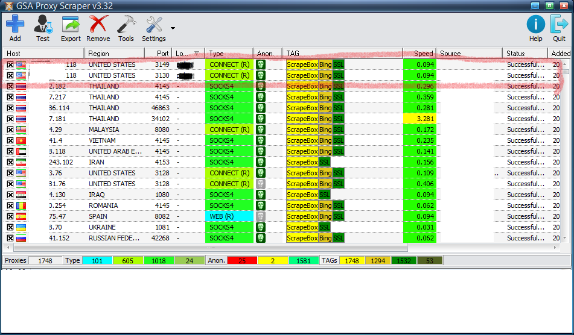Click the Romania flag icon

click(21, 205)
